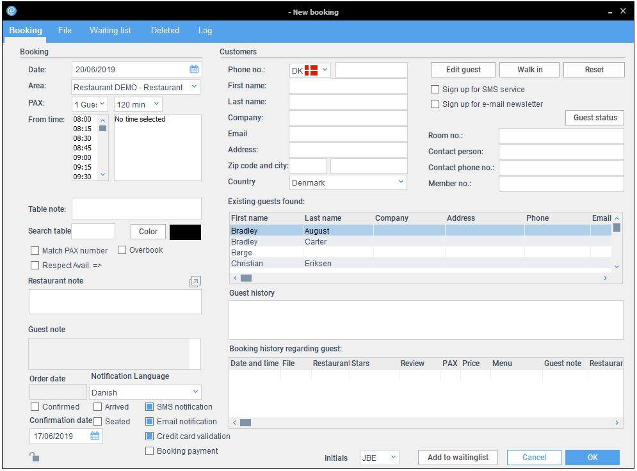Click the Reset button
The height and width of the screenshot is (471, 637).
click(x=594, y=69)
